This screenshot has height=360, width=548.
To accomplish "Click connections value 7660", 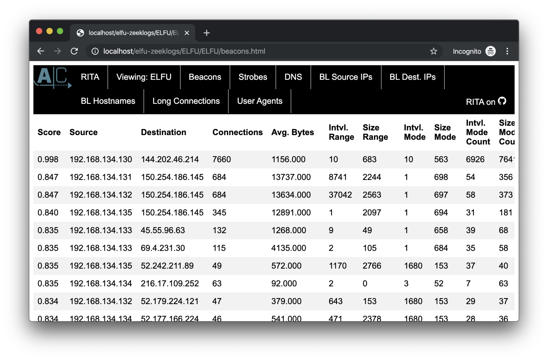I will click(x=222, y=159).
